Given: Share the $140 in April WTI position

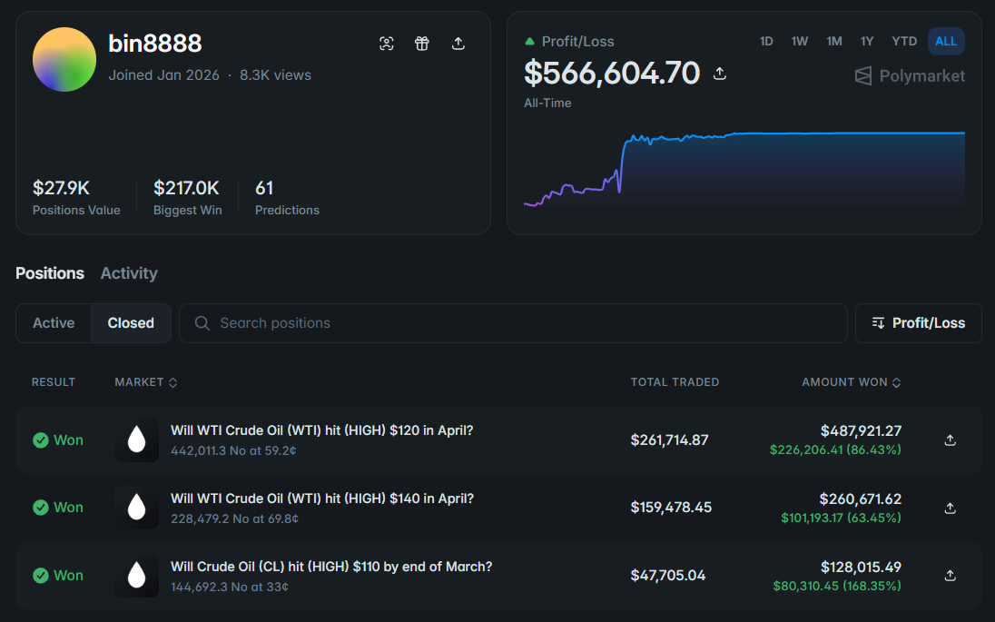Looking at the screenshot, I should point(950,508).
